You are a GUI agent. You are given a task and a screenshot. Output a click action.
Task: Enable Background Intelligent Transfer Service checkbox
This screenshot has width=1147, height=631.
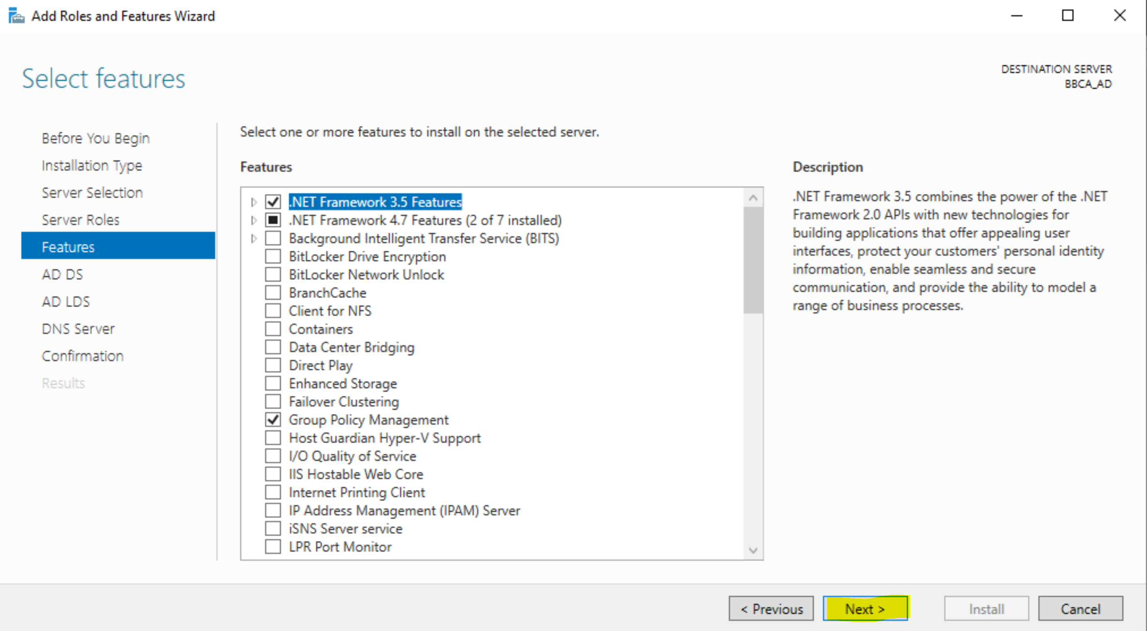[273, 238]
